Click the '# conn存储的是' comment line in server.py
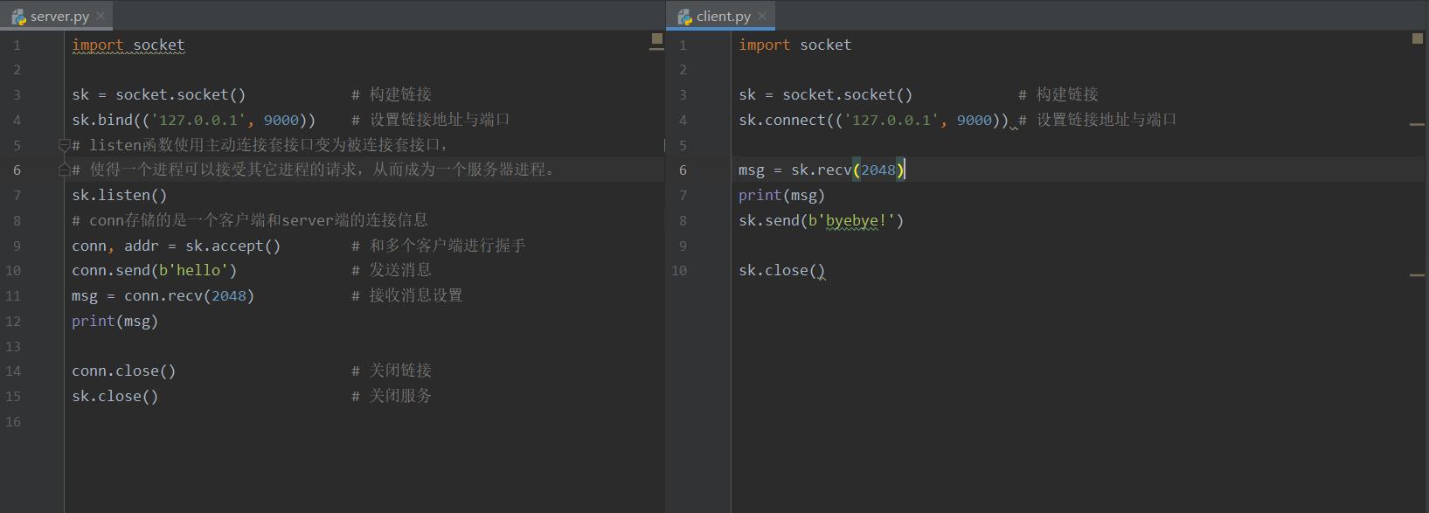 [250, 220]
